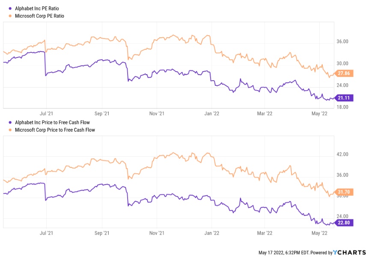This screenshot has height=257, width=369.
Task: Click the 22.80 Alphabet cash flow value tag
Action: click(x=344, y=222)
